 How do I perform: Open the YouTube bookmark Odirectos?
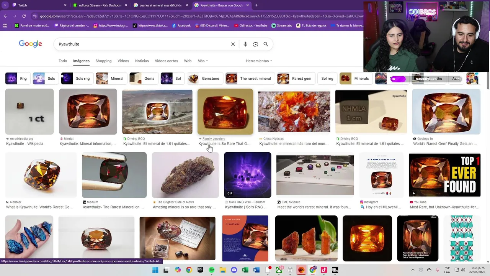click(x=251, y=26)
